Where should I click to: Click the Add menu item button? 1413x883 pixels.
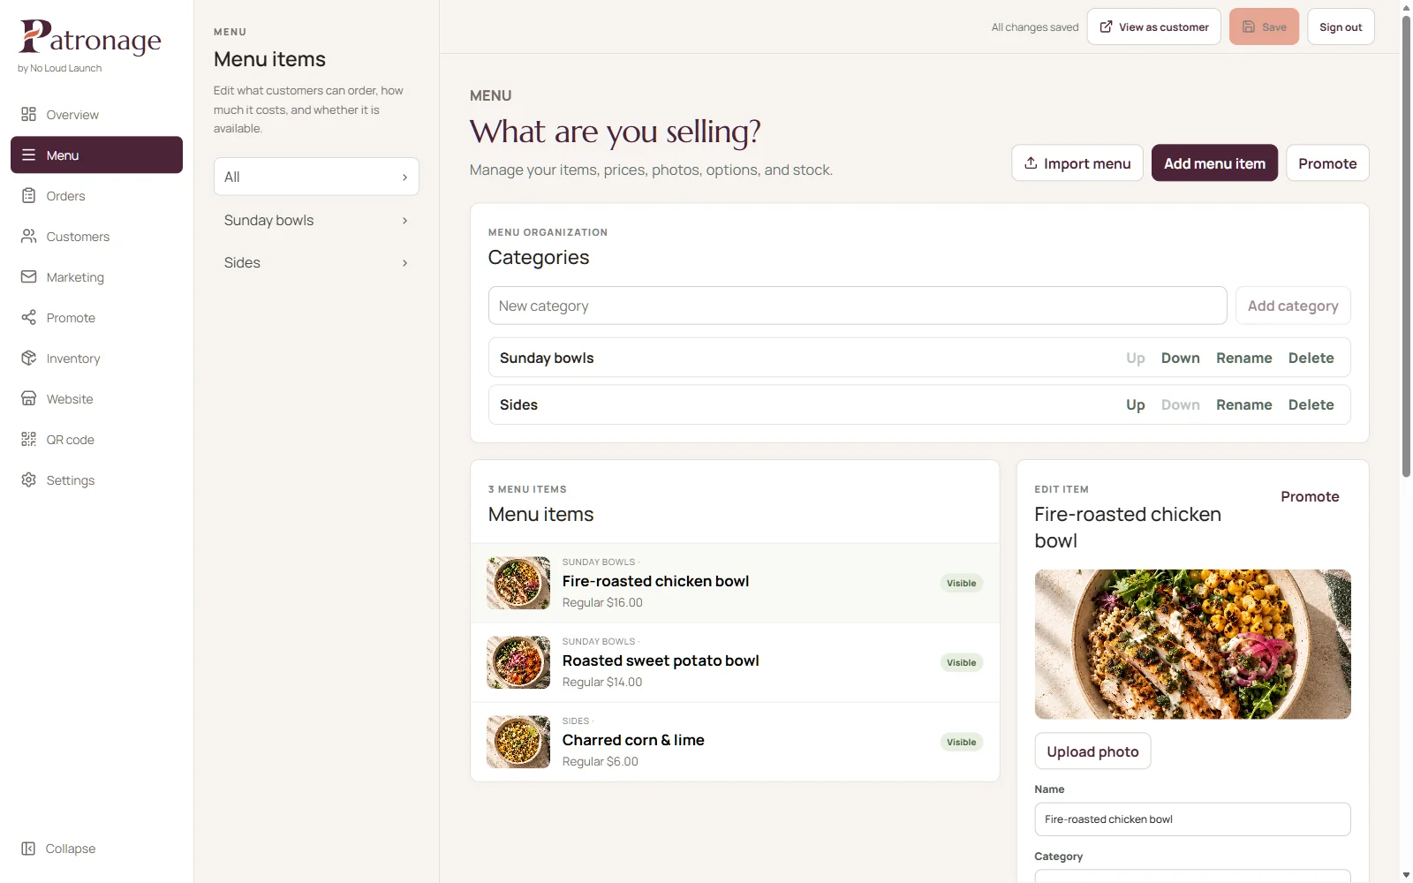tap(1214, 163)
